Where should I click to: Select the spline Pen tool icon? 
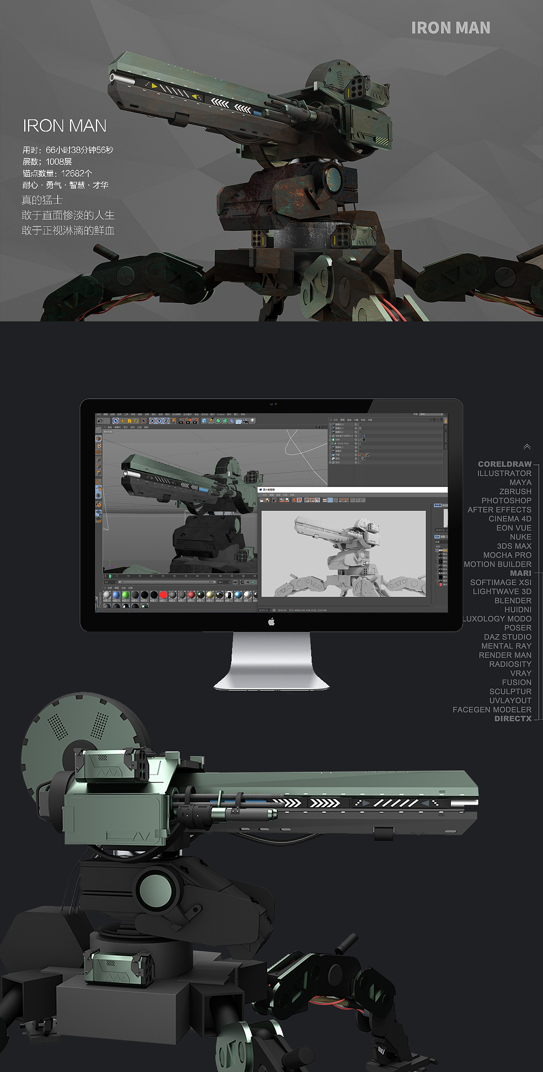(211, 421)
